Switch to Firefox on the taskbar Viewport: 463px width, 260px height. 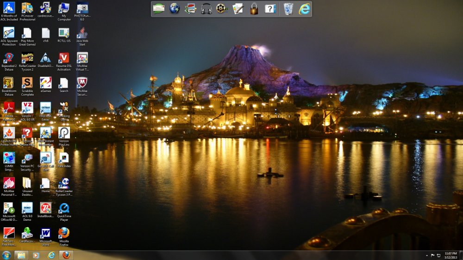[66, 255]
